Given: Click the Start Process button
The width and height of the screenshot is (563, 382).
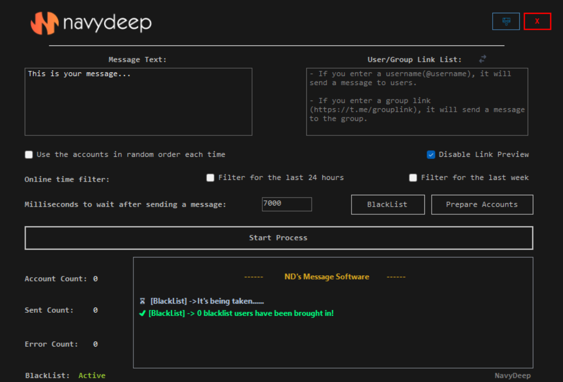Looking at the screenshot, I should coord(279,238).
